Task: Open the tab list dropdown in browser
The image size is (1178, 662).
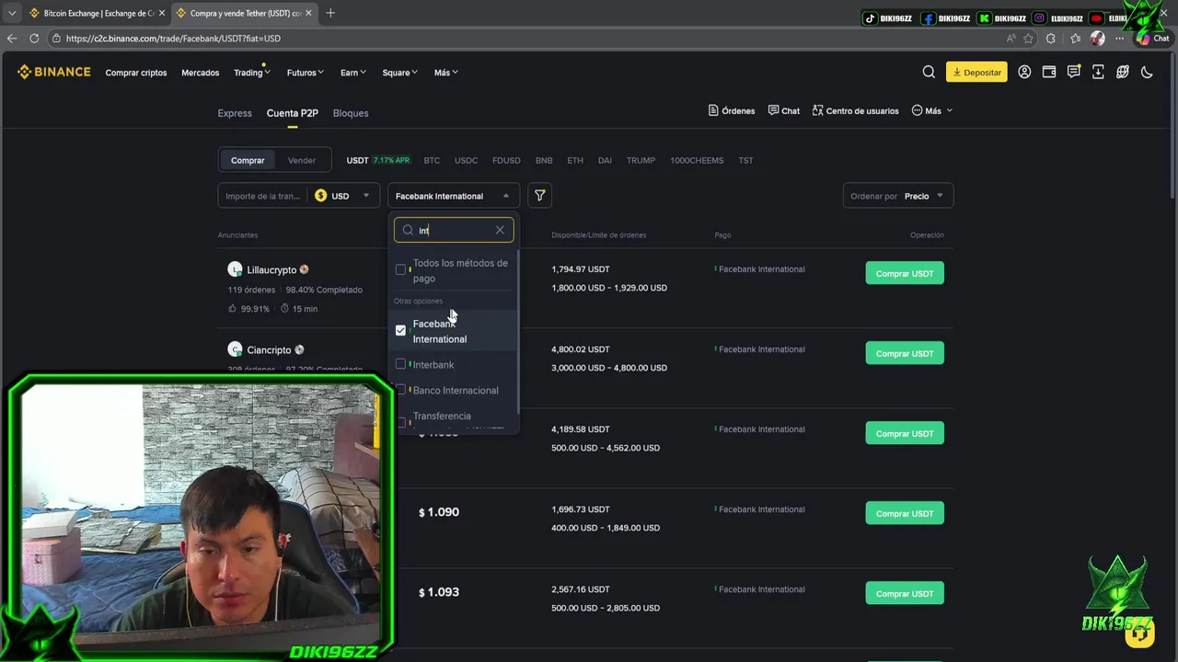Action: pos(11,13)
